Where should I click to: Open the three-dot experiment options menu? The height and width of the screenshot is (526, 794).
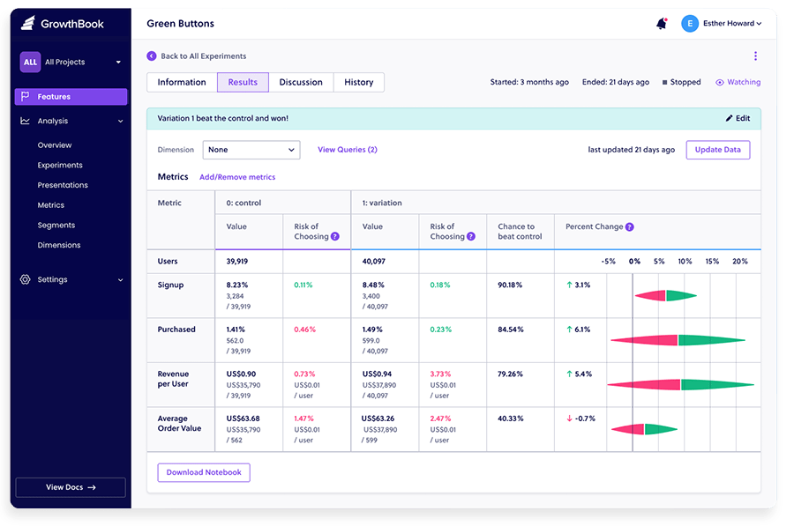click(x=755, y=55)
